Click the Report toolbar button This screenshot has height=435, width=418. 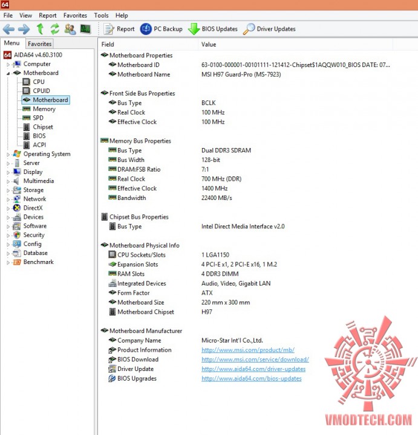[x=119, y=29]
